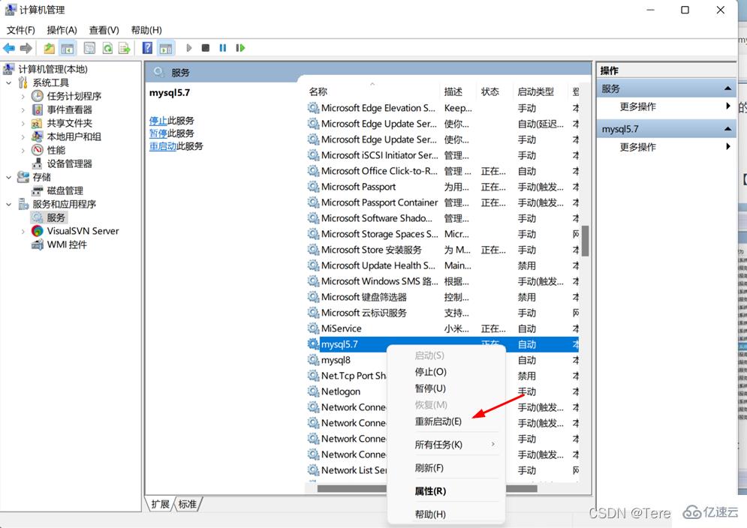Open the 所有任务(K) submenu in context menu

tap(438, 444)
